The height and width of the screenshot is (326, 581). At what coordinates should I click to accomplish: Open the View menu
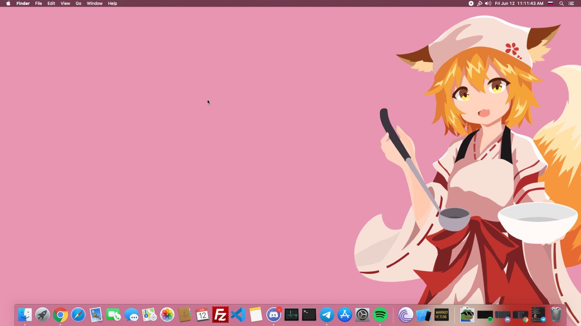[x=65, y=3]
